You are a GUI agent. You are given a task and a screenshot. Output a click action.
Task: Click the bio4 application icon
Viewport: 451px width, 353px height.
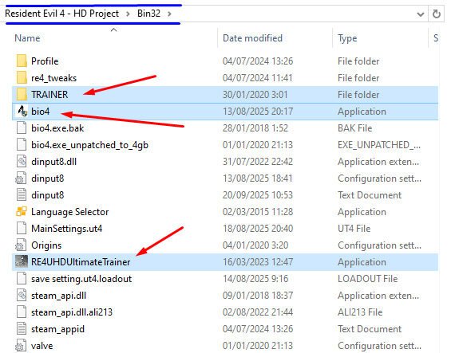point(22,111)
